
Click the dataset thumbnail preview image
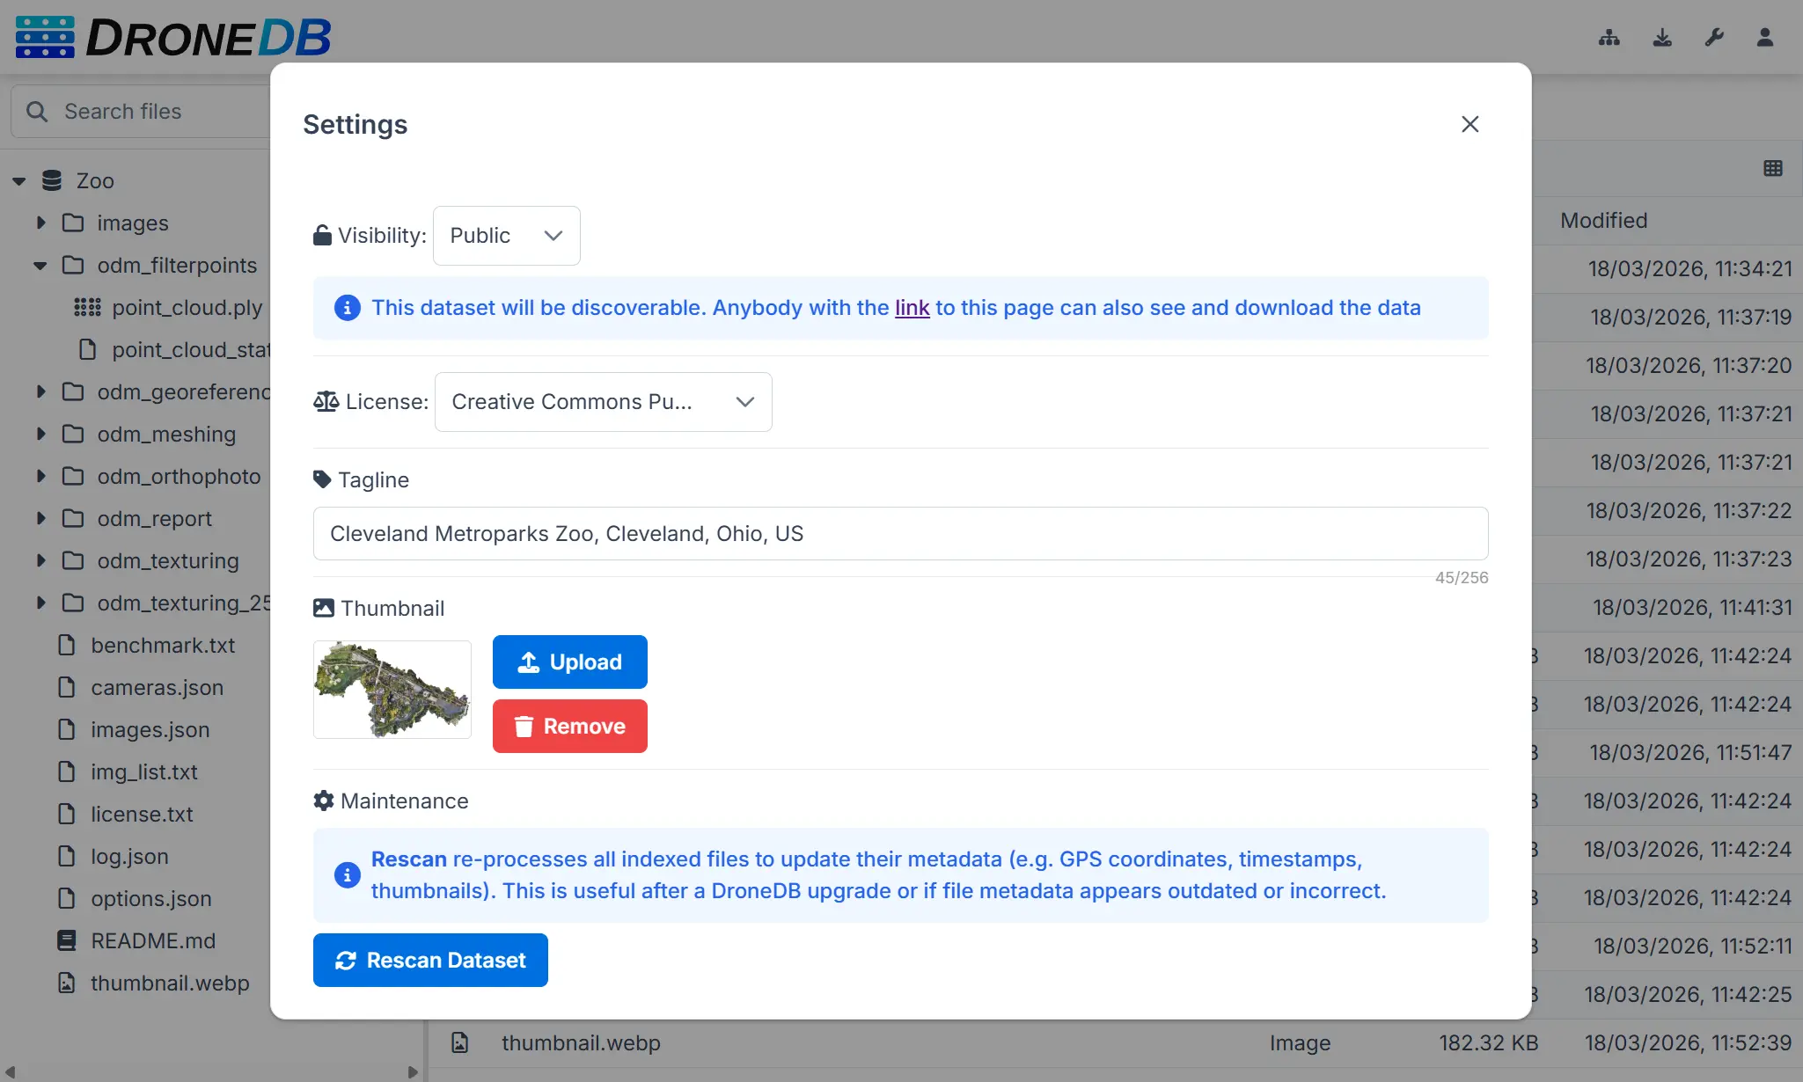pos(392,689)
